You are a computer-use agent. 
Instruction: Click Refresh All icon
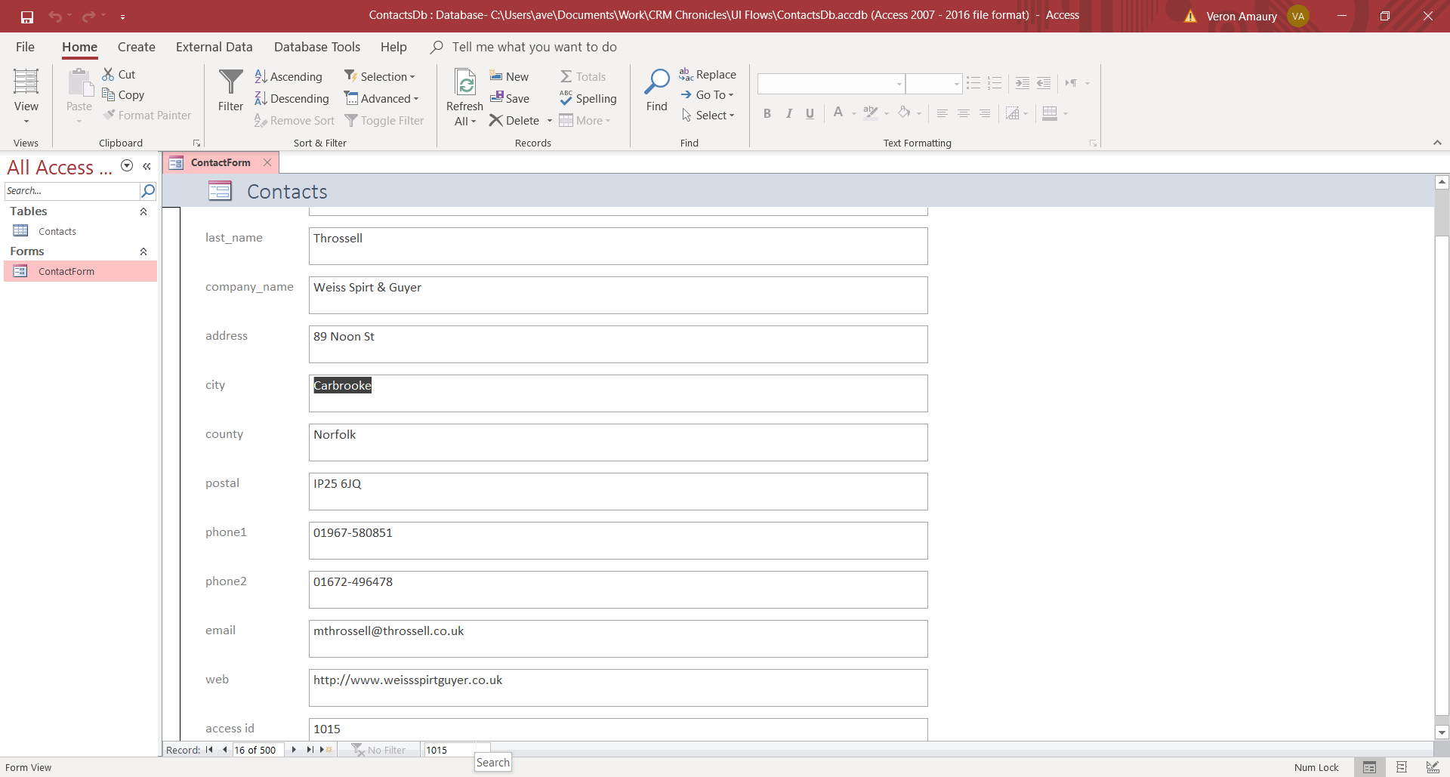pyautogui.click(x=464, y=84)
